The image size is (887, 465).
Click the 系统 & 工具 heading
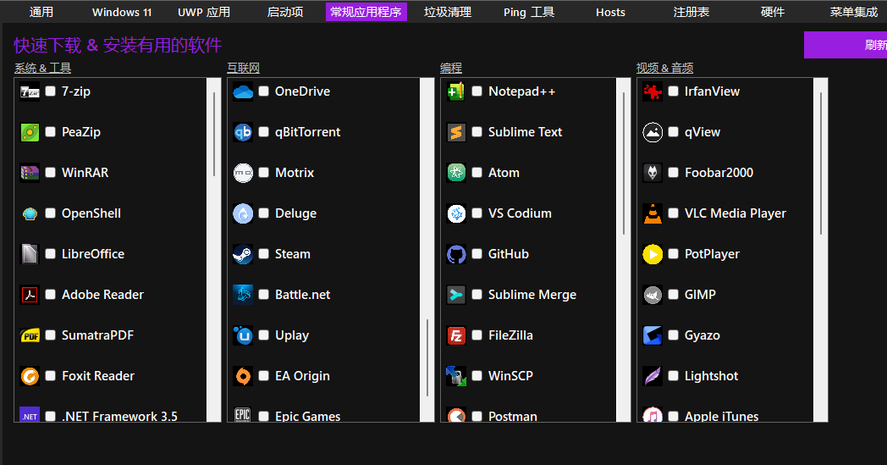click(x=42, y=68)
